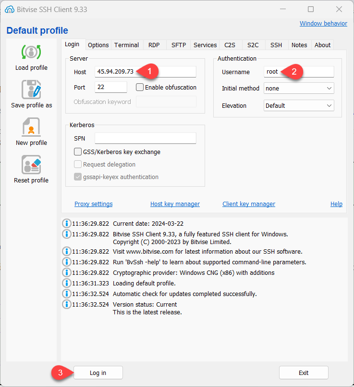
Task: Click info icon beside Cryptographic provider entry
Action: tap(66, 272)
